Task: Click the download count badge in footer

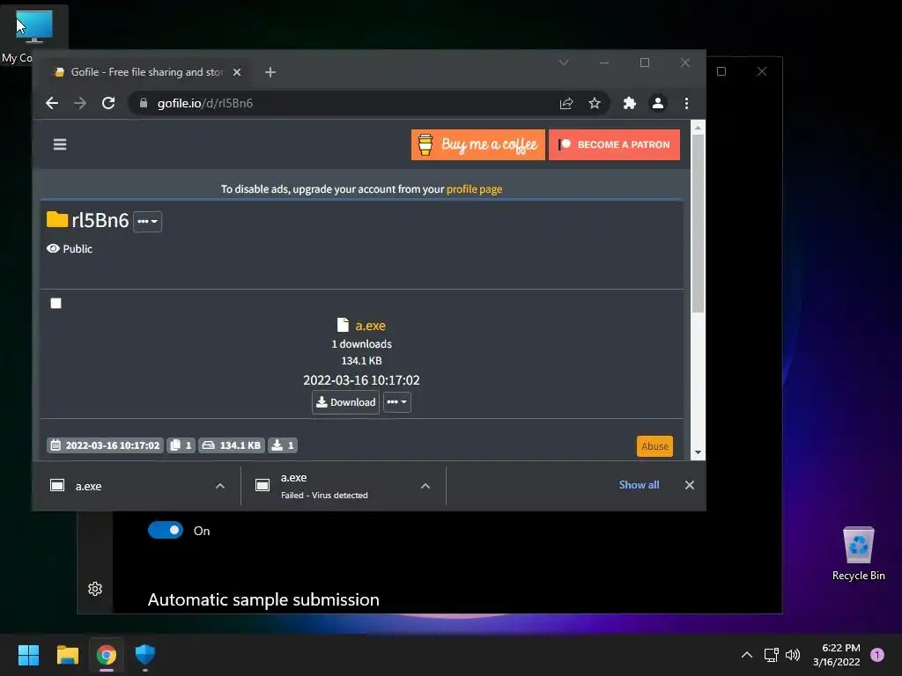Action: point(283,445)
